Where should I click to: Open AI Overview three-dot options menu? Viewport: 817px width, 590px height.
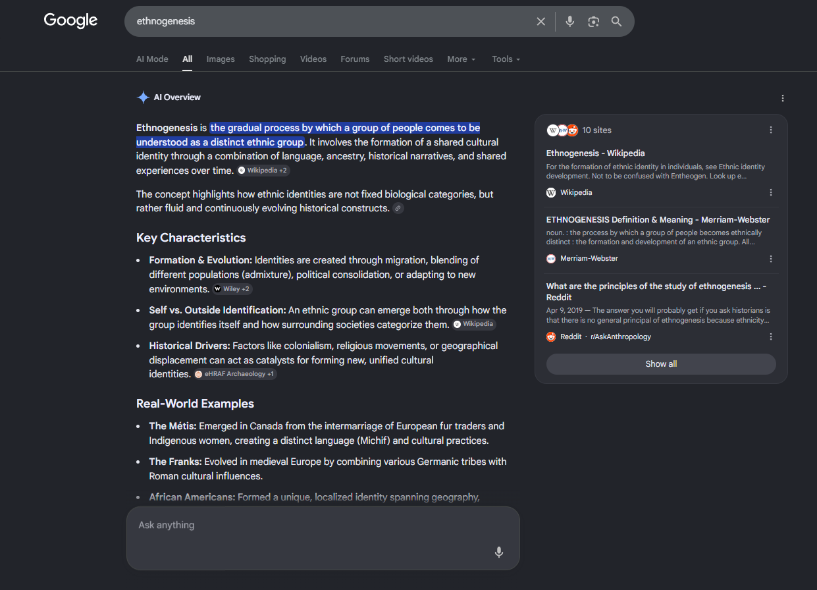[783, 98]
